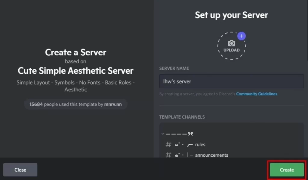
Task: Click the Simple Layout description text
Action: click(75, 86)
